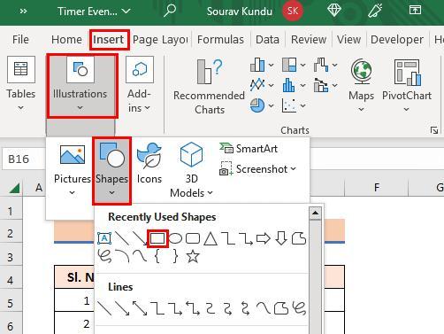Click the Recommended Charts button
Screen dimensions: 444x334
(209, 87)
